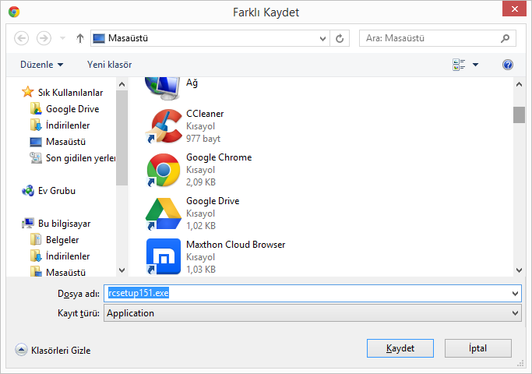This screenshot has width=532, height=374.
Task: Open the address bar history dropdown
Action: [x=323, y=37]
